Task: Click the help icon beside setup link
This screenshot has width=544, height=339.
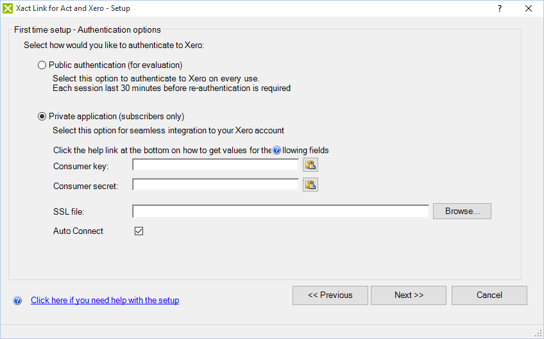Action: pos(17,301)
